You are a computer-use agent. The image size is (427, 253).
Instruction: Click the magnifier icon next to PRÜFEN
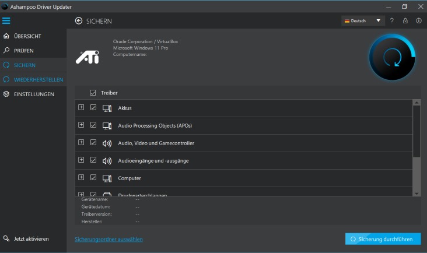[6, 50]
